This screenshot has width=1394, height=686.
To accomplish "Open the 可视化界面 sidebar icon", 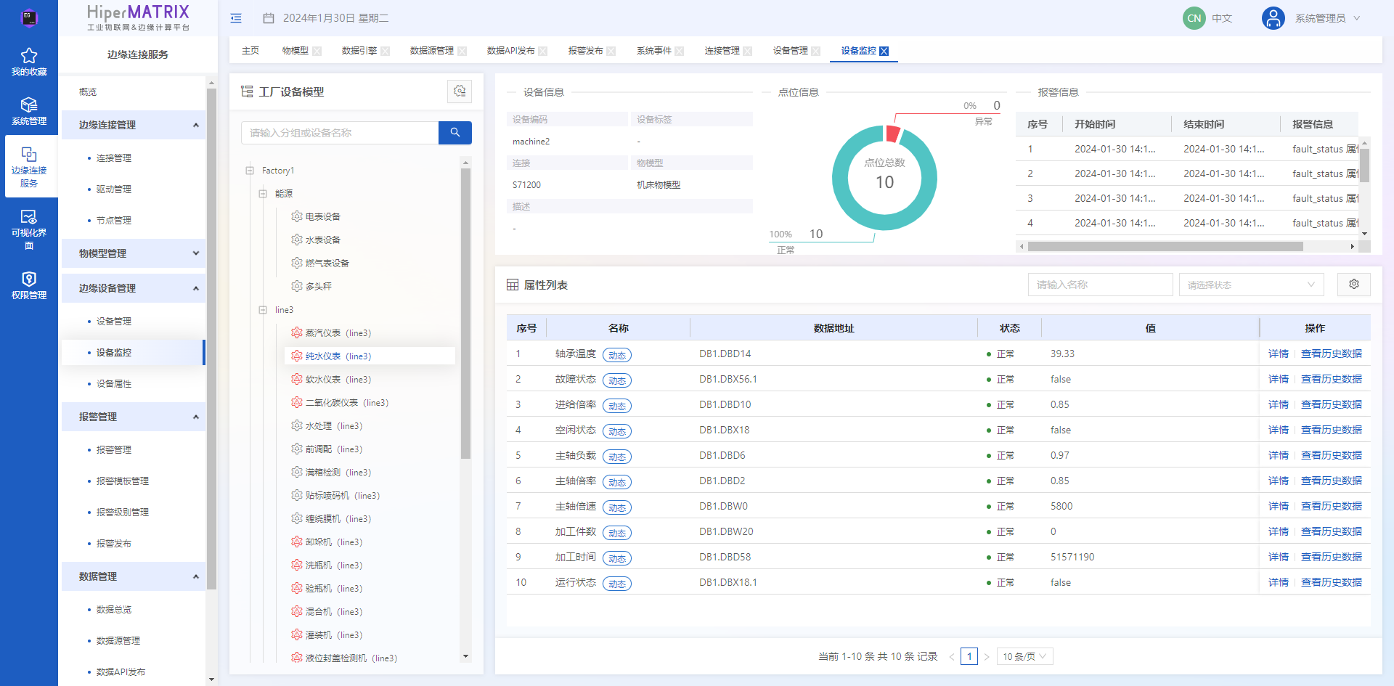I will coord(29,217).
